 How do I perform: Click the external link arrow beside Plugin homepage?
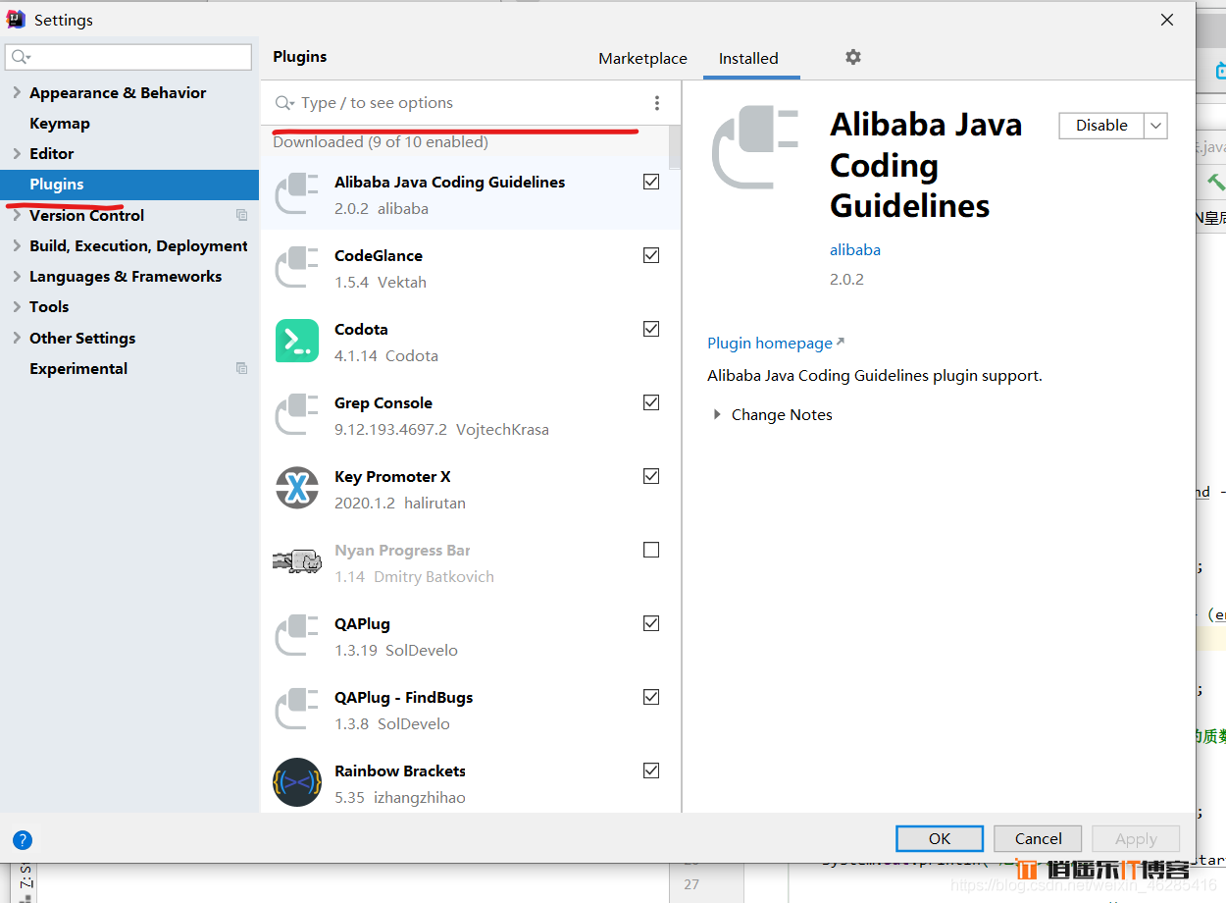841,342
